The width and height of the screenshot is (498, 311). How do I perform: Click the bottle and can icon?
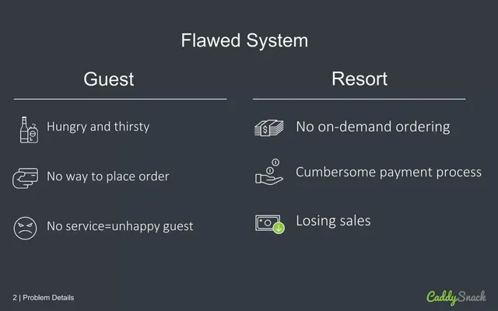29,130
